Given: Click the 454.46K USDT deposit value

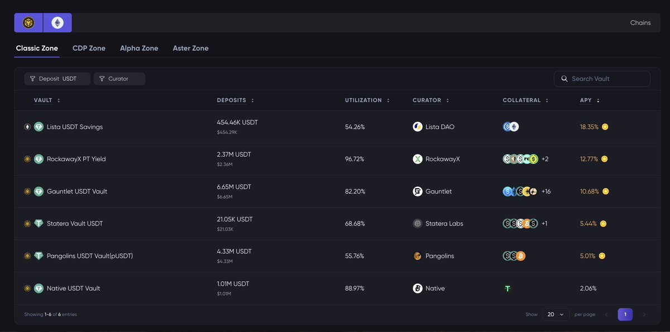Looking at the screenshot, I should (x=237, y=122).
